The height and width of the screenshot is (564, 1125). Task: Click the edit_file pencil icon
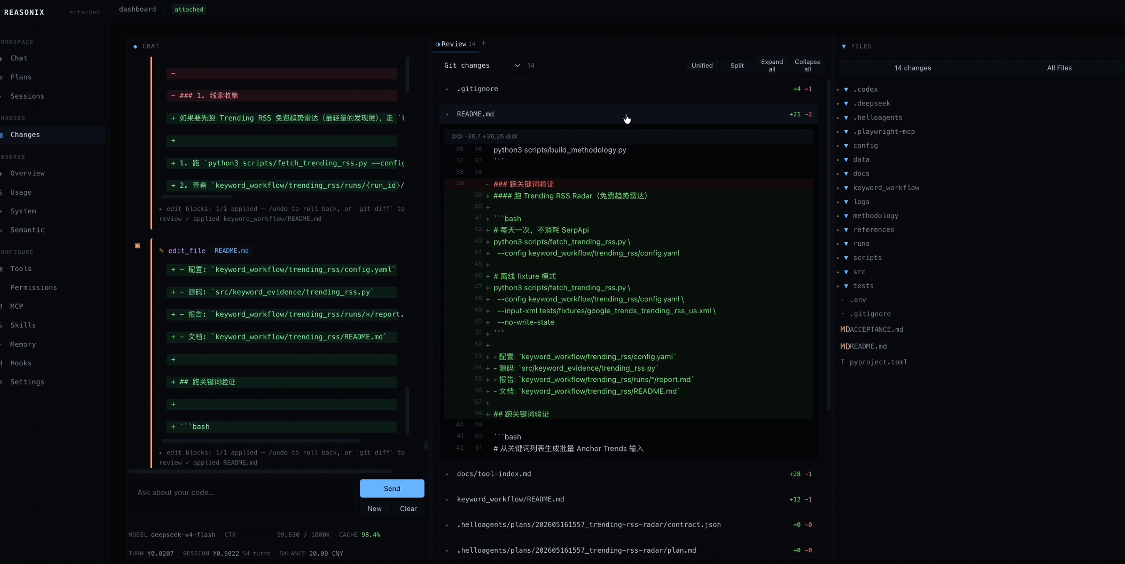click(161, 251)
